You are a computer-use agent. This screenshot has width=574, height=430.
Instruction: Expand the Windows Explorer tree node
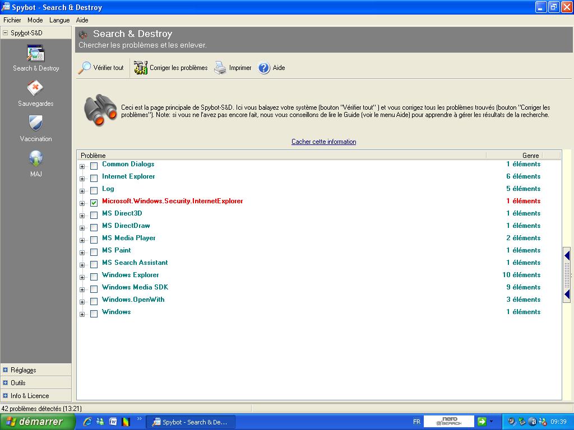tap(82, 277)
